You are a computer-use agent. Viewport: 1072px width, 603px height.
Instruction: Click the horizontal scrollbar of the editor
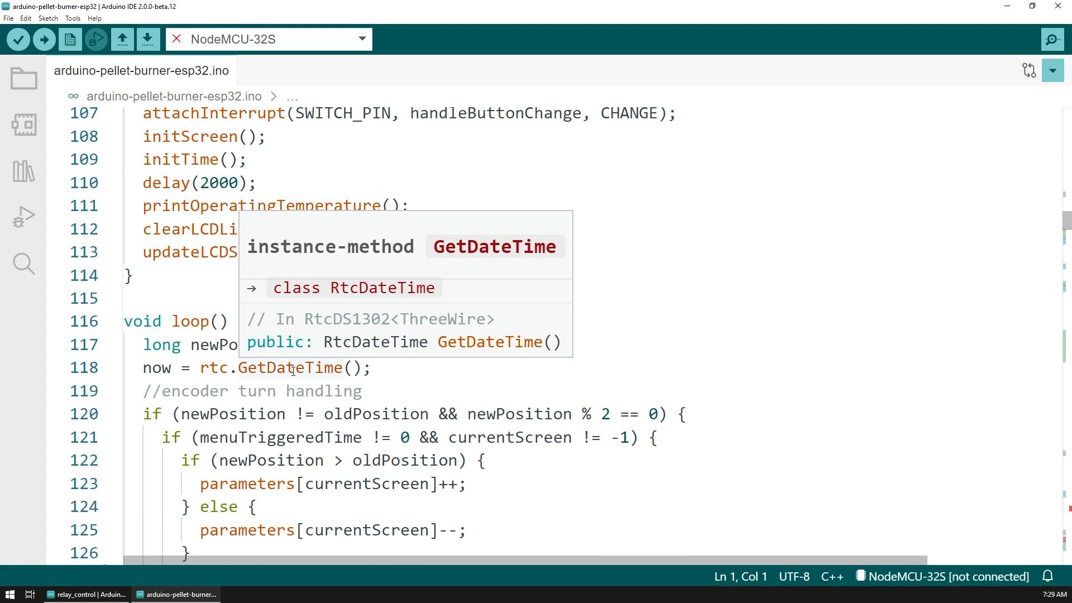525,560
